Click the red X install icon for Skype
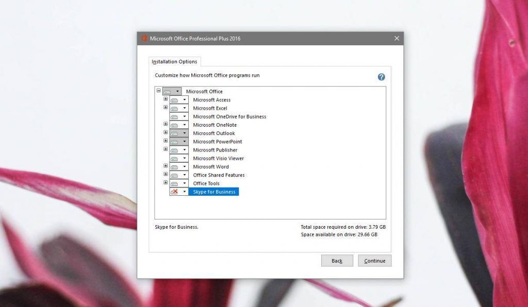This screenshot has width=528, height=307. click(175, 192)
